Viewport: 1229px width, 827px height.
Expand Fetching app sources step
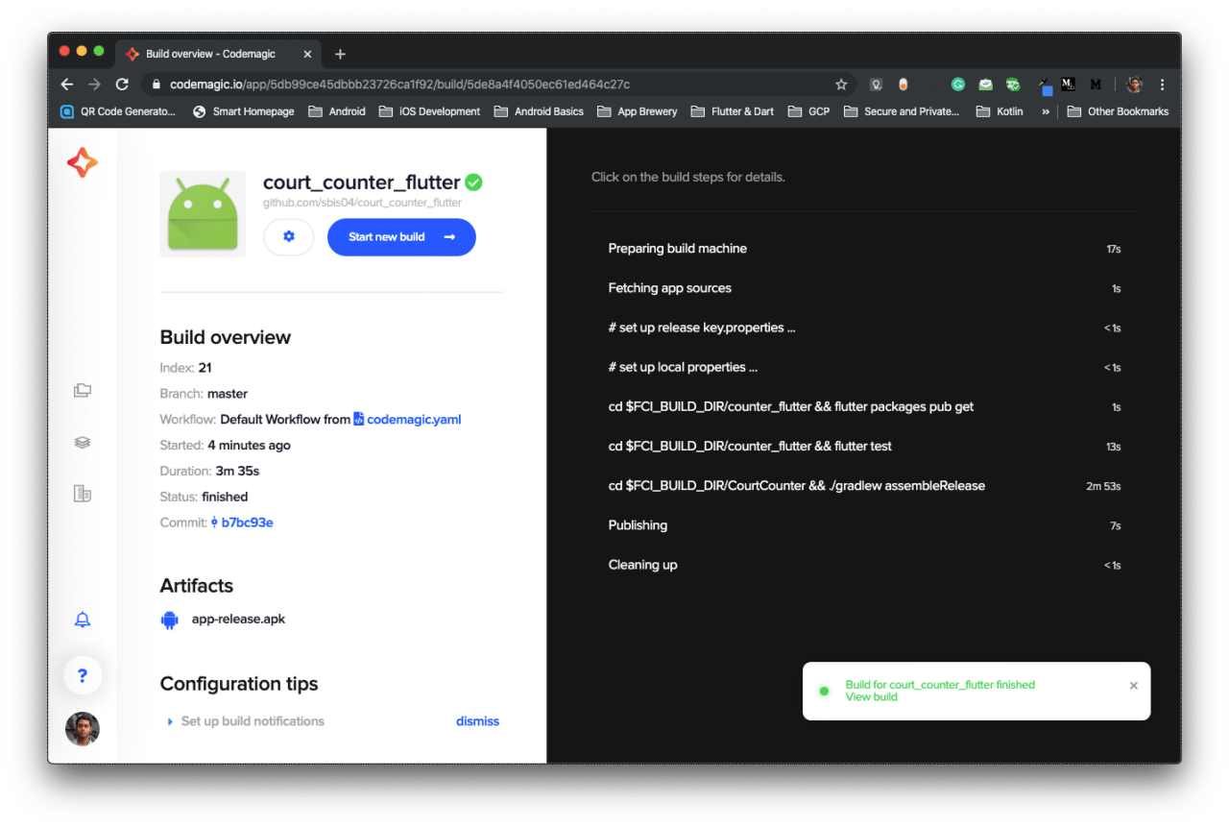pos(864,288)
